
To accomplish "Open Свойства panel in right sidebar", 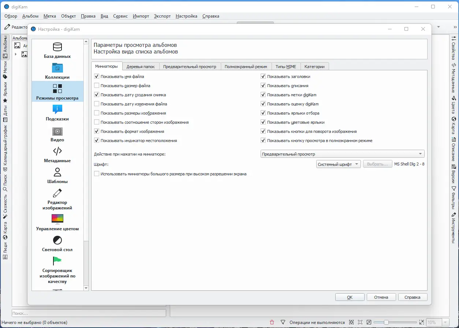I will click(x=454, y=48).
